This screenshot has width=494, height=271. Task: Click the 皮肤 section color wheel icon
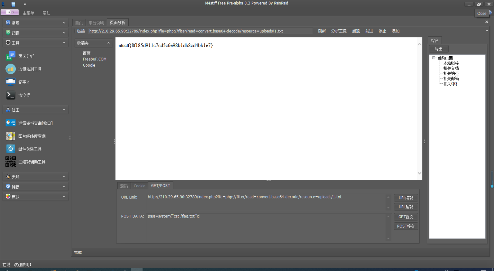click(x=8, y=196)
